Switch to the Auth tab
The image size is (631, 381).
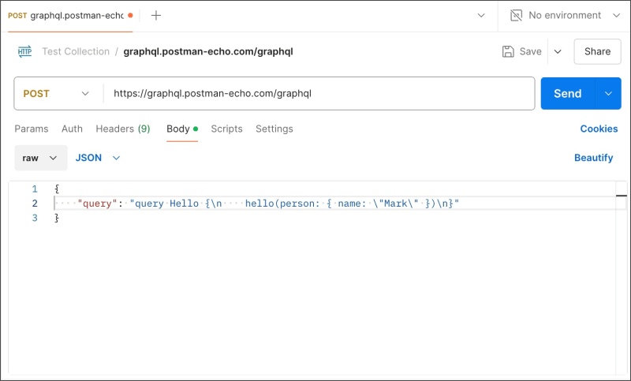pyautogui.click(x=72, y=129)
